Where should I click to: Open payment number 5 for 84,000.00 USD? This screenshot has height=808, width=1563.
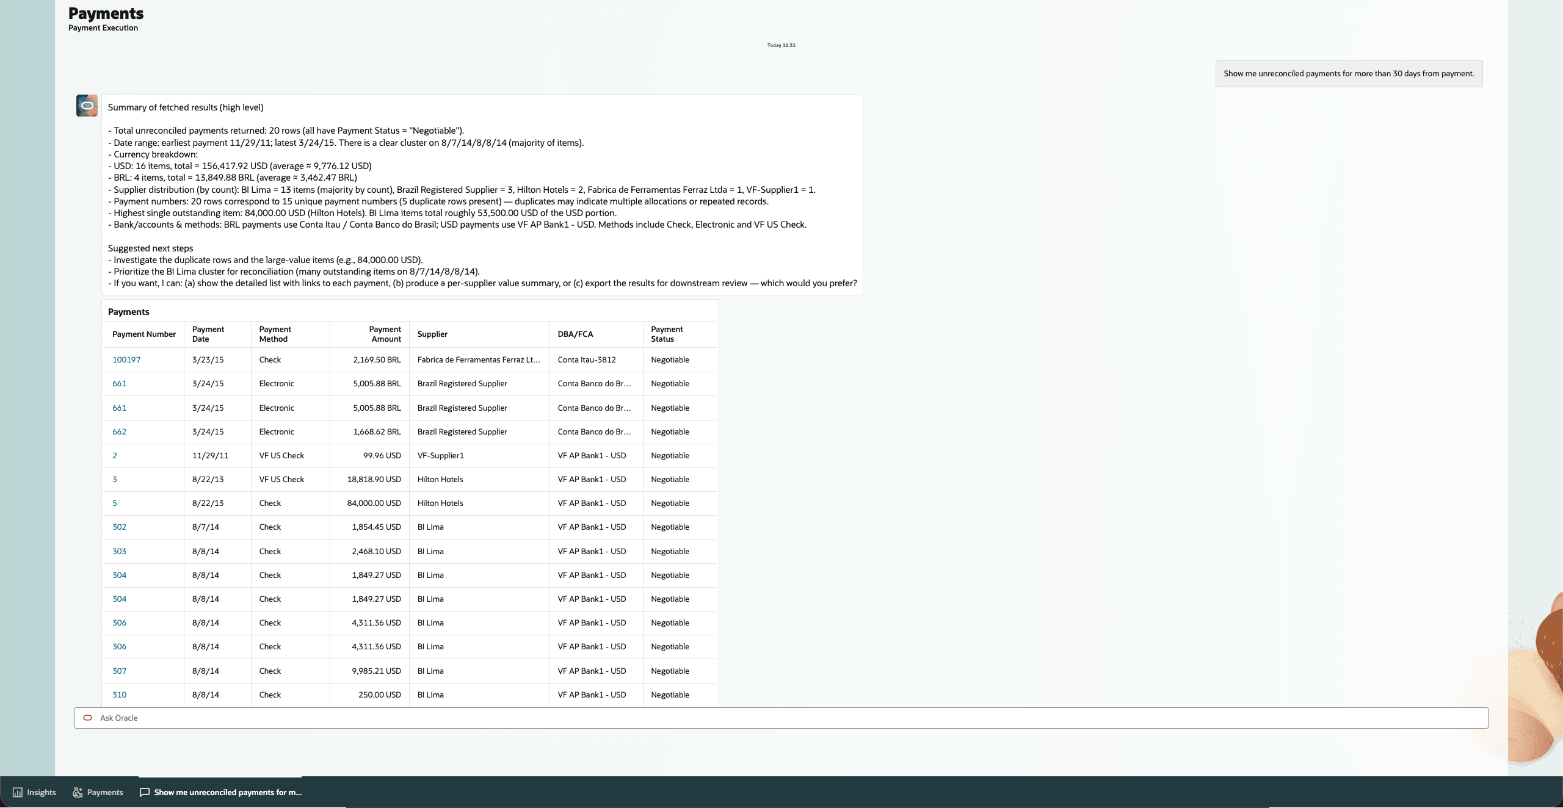tap(115, 503)
